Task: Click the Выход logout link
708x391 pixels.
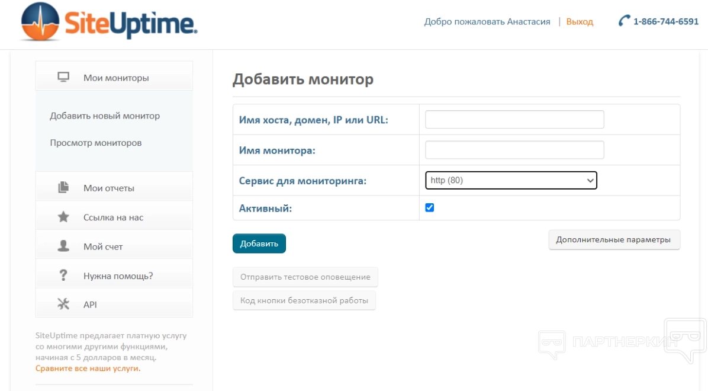Action: click(580, 22)
